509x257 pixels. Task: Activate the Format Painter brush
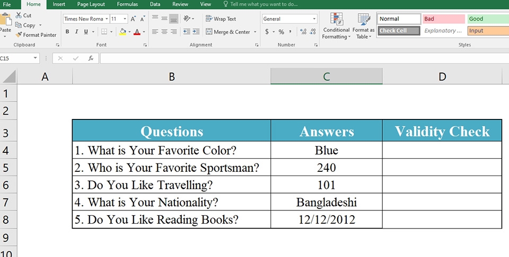[x=19, y=34]
